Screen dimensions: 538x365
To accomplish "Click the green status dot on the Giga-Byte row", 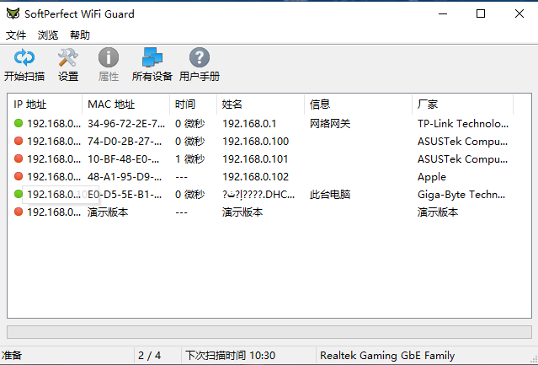I will point(19,194).
